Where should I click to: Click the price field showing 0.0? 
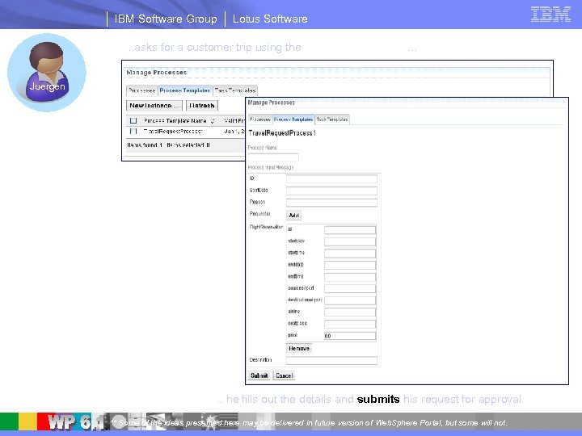coord(350,336)
